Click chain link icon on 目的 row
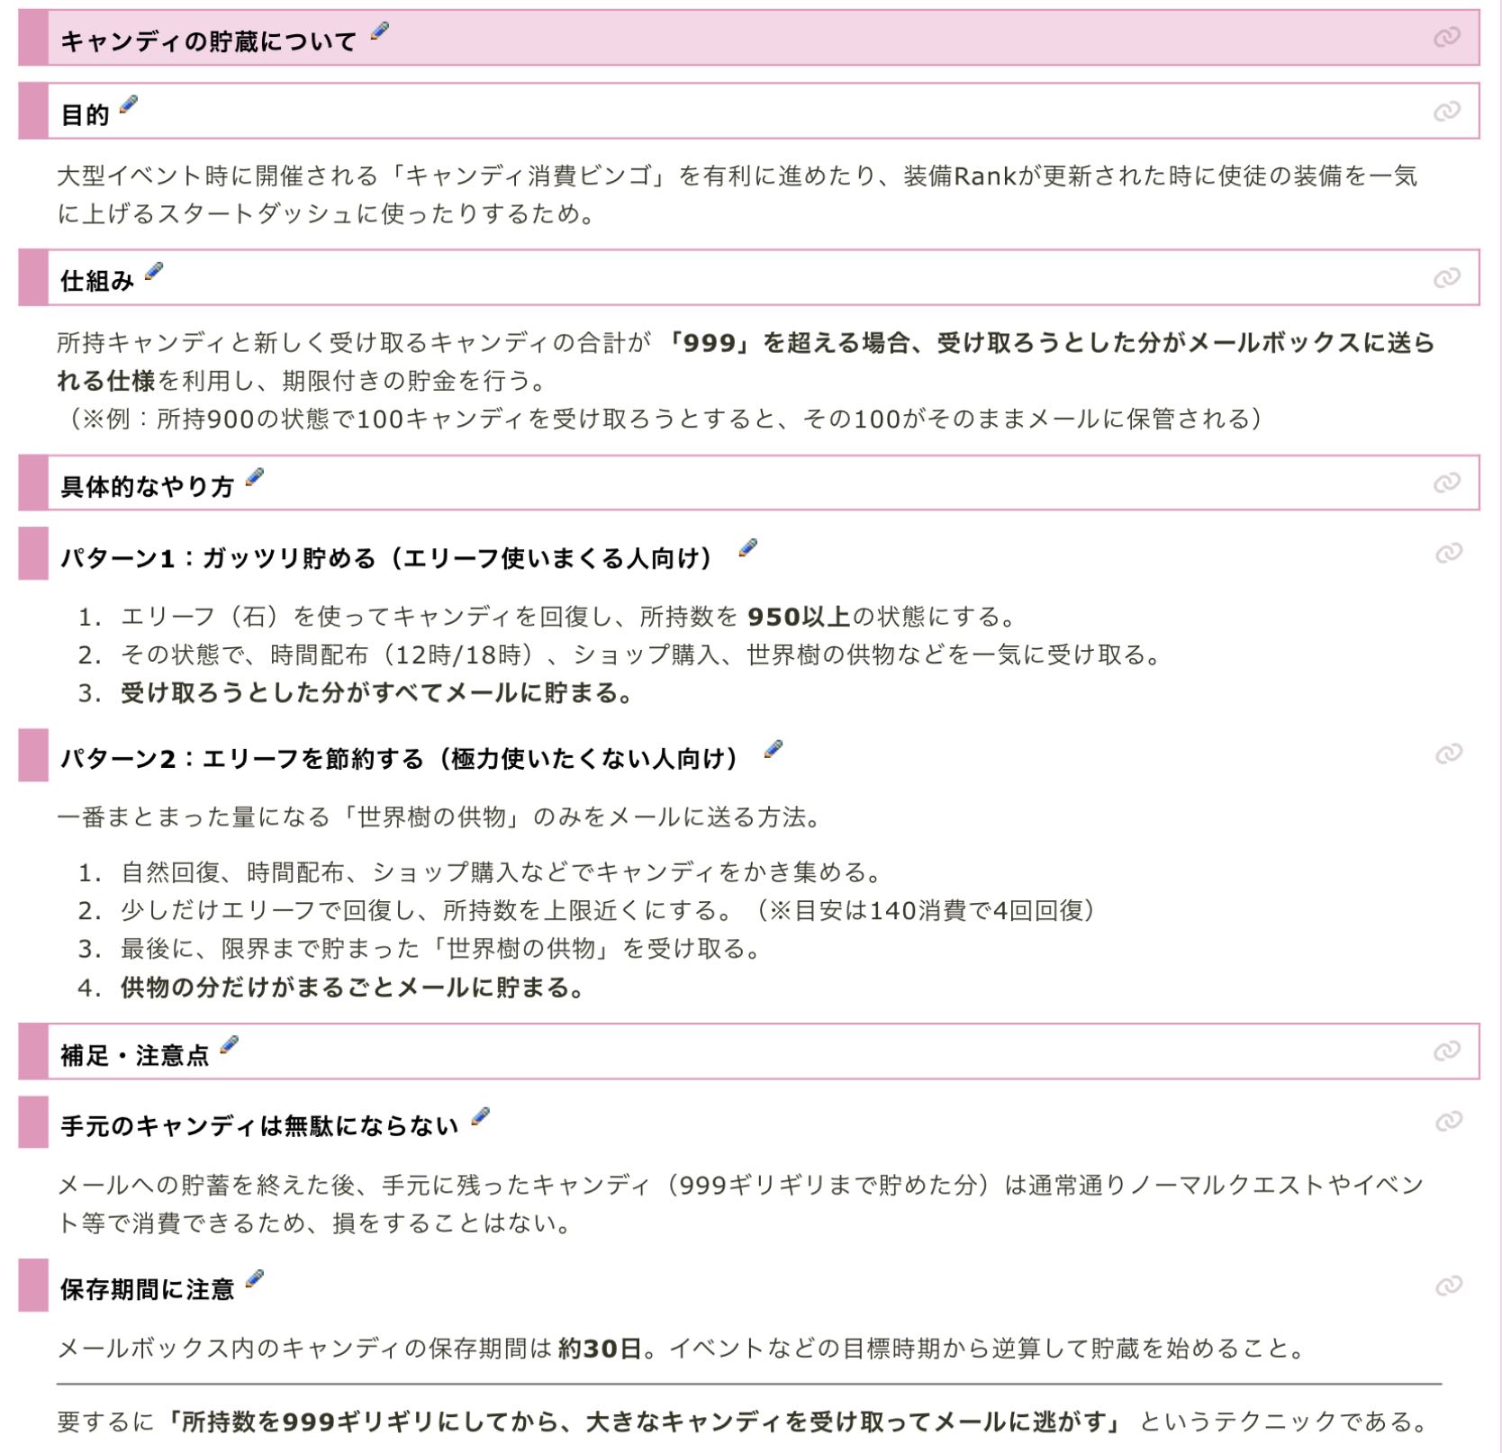The height and width of the screenshot is (1453, 1502). pyautogui.click(x=1446, y=112)
